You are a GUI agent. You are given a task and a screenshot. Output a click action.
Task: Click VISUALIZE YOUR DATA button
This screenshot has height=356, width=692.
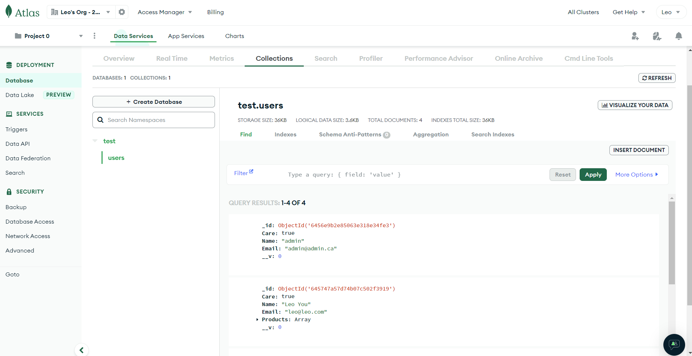coord(635,105)
